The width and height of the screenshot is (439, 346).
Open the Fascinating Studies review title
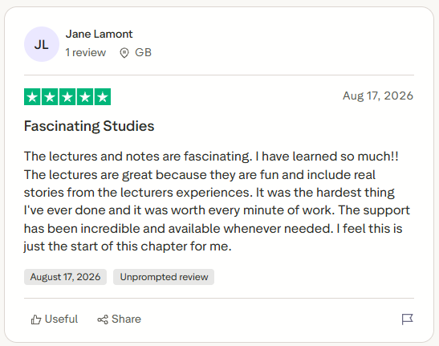pyautogui.click(x=89, y=126)
